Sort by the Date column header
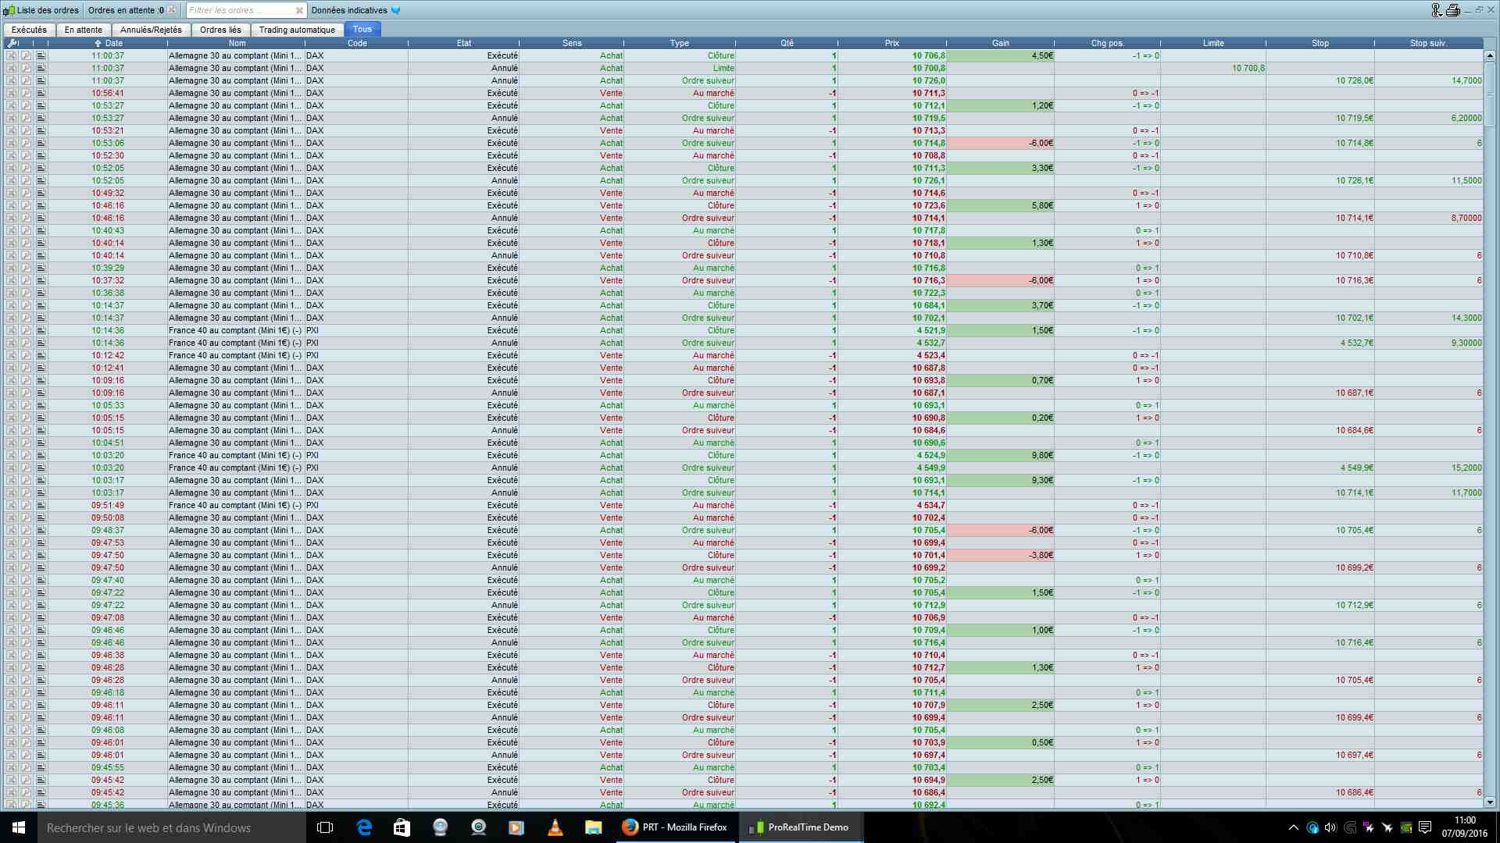 113,44
